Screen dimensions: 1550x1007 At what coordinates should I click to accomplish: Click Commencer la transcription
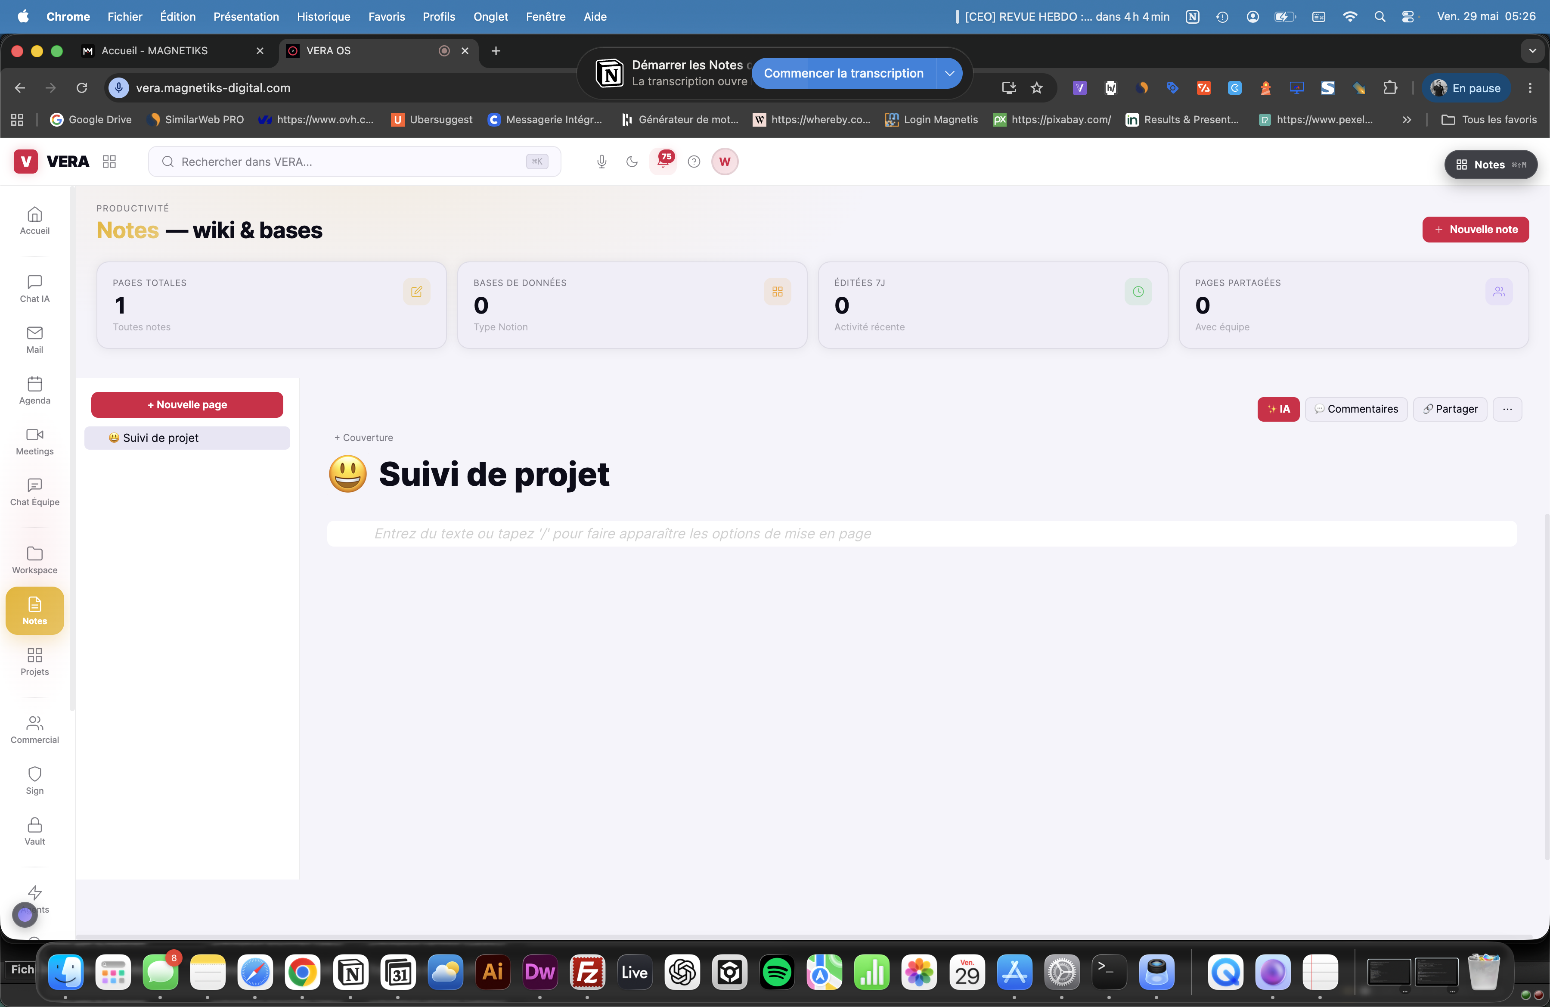[843, 74]
